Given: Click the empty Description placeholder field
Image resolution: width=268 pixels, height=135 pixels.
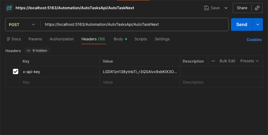Looking at the screenshot, I should (221, 82).
